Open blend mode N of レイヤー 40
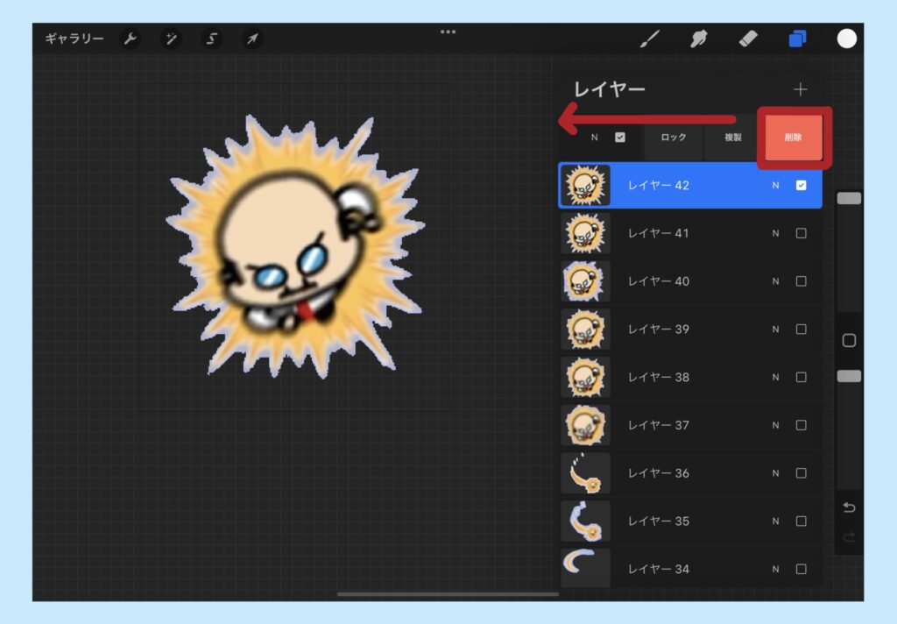The image size is (897, 624). (x=776, y=281)
